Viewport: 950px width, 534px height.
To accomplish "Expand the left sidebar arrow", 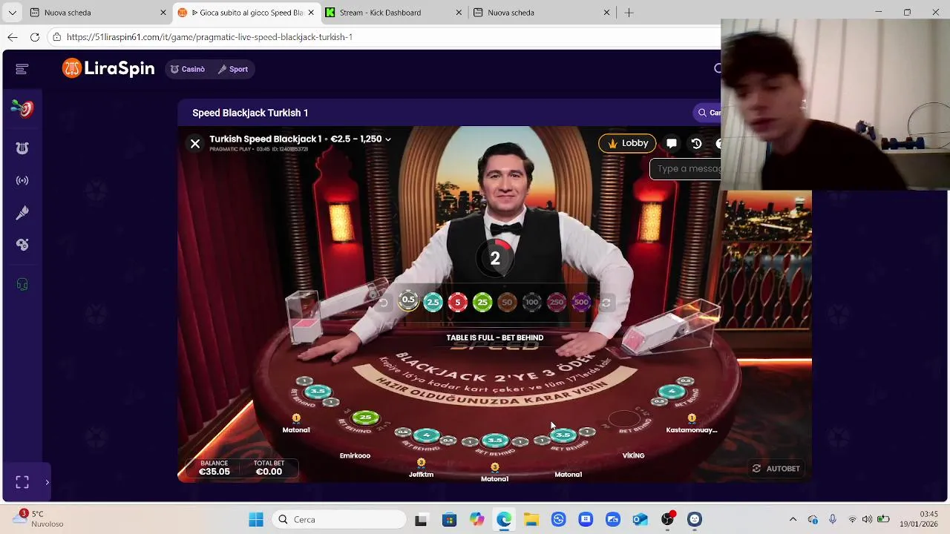I will click(x=47, y=482).
